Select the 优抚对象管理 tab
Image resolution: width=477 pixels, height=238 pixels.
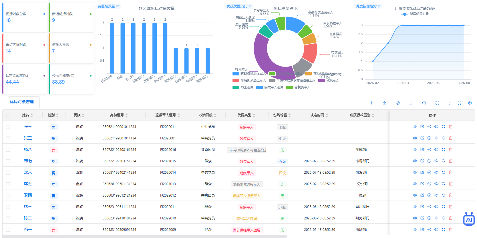tap(22, 102)
